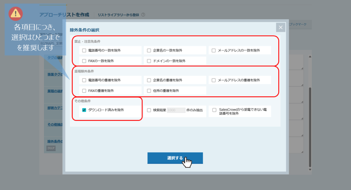Check FAXの重複を除外 checkbox
Viewport: 351px width, 190px height.
click(x=84, y=91)
